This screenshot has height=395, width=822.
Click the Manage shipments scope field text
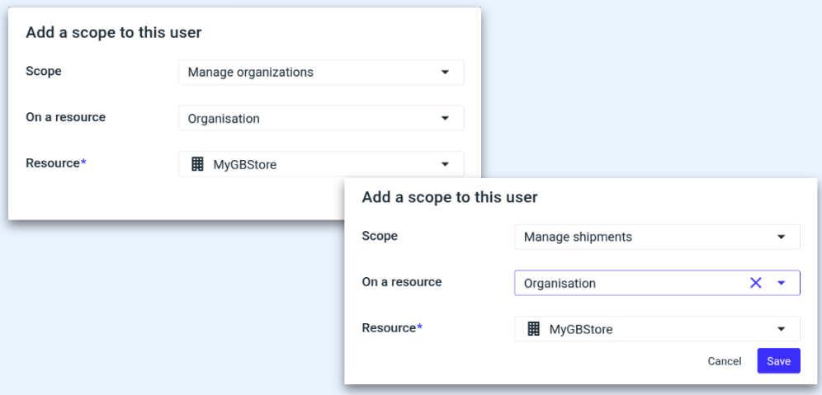coord(578,237)
